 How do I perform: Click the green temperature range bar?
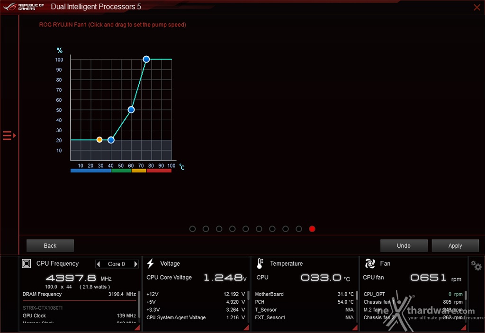coord(121,171)
